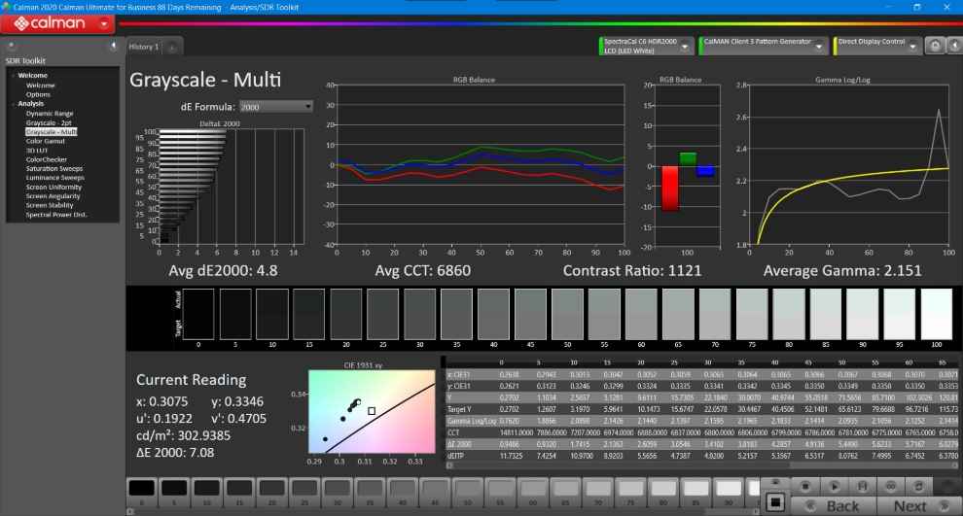Screen dimensions: 963x516
Task: Select Dynamic Range in workflow tree
Action: coord(50,114)
